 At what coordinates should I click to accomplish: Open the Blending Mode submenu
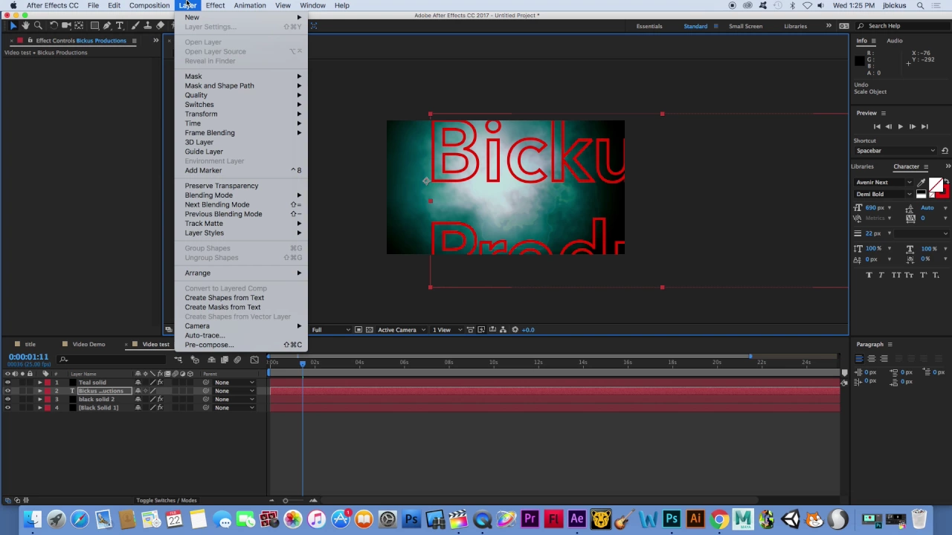coord(243,195)
